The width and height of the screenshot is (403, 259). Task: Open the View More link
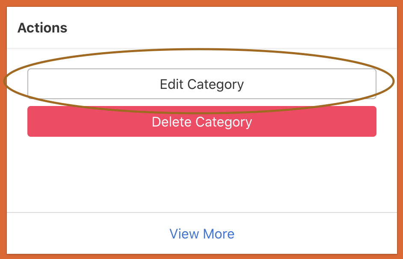(202, 234)
